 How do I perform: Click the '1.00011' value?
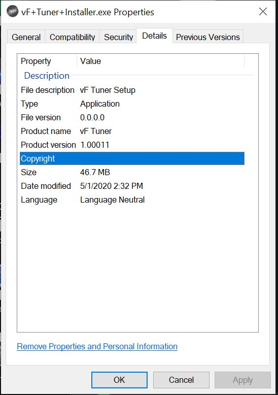coord(95,145)
